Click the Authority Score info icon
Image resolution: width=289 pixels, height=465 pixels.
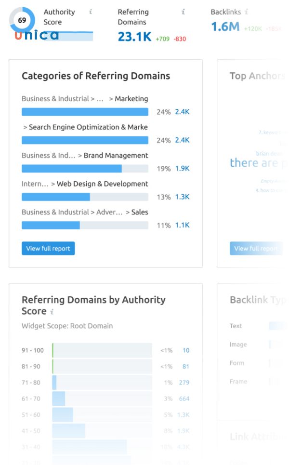pyautogui.click(x=91, y=12)
